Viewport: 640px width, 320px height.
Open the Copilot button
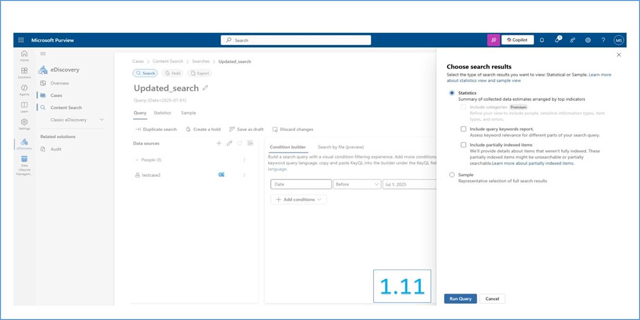coord(517,40)
